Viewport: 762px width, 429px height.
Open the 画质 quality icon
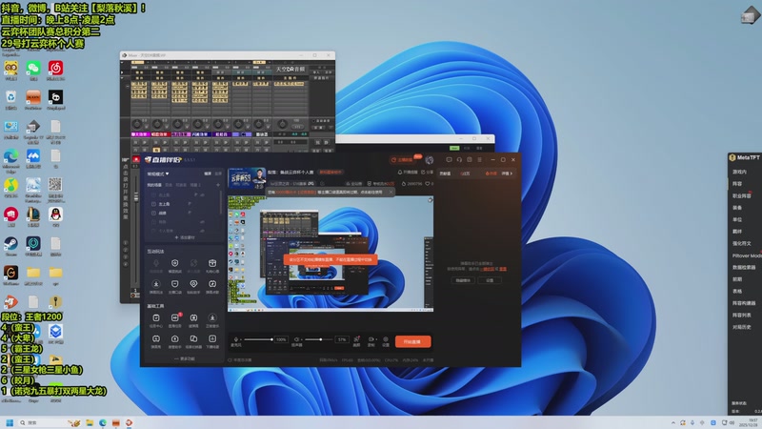tap(356, 341)
